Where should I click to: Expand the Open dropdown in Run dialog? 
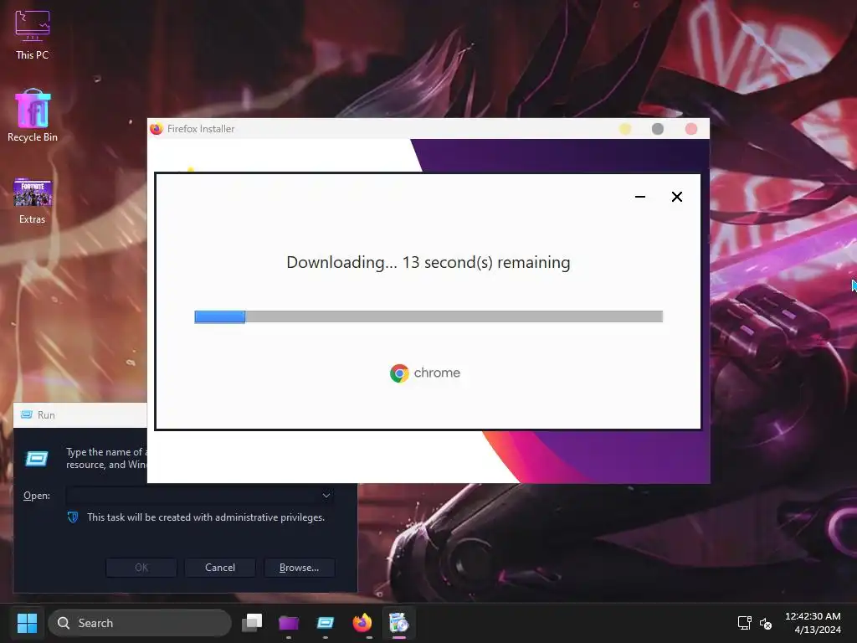coord(326,496)
